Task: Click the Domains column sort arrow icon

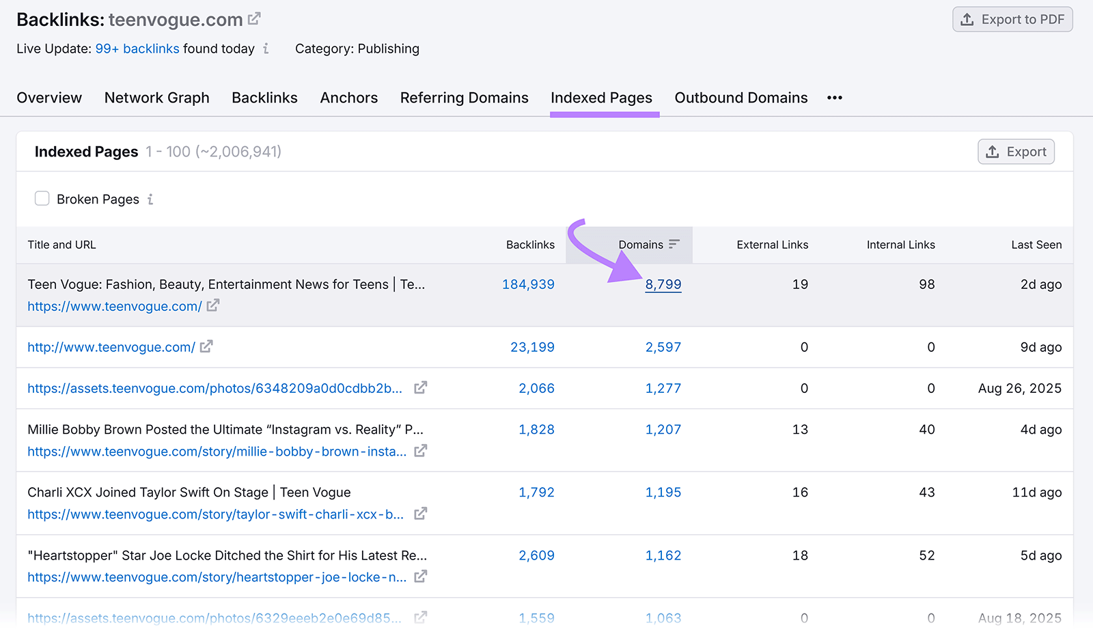Action: click(x=675, y=244)
